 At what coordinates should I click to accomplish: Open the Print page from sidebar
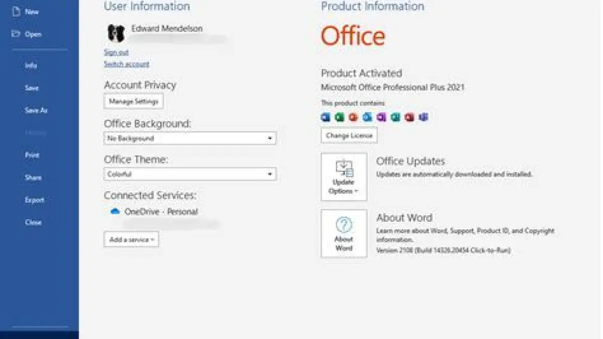point(32,155)
